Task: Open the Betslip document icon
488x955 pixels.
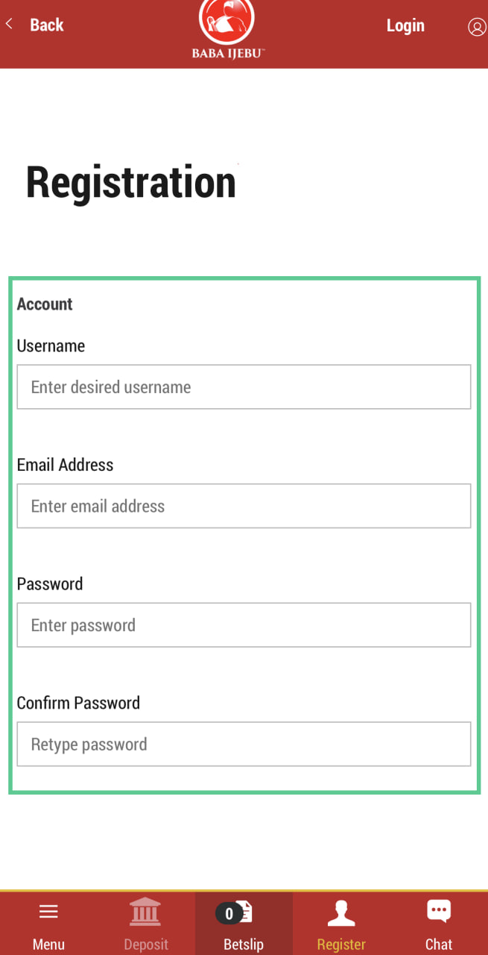Action: pyautogui.click(x=245, y=912)
